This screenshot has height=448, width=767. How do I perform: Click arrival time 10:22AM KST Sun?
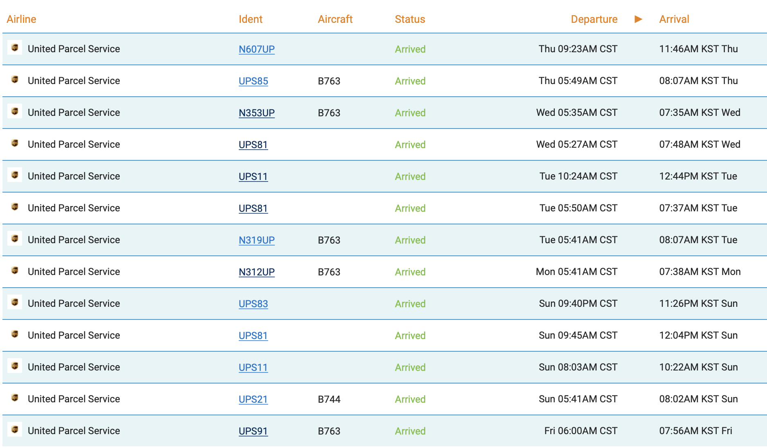click(699, 367)
